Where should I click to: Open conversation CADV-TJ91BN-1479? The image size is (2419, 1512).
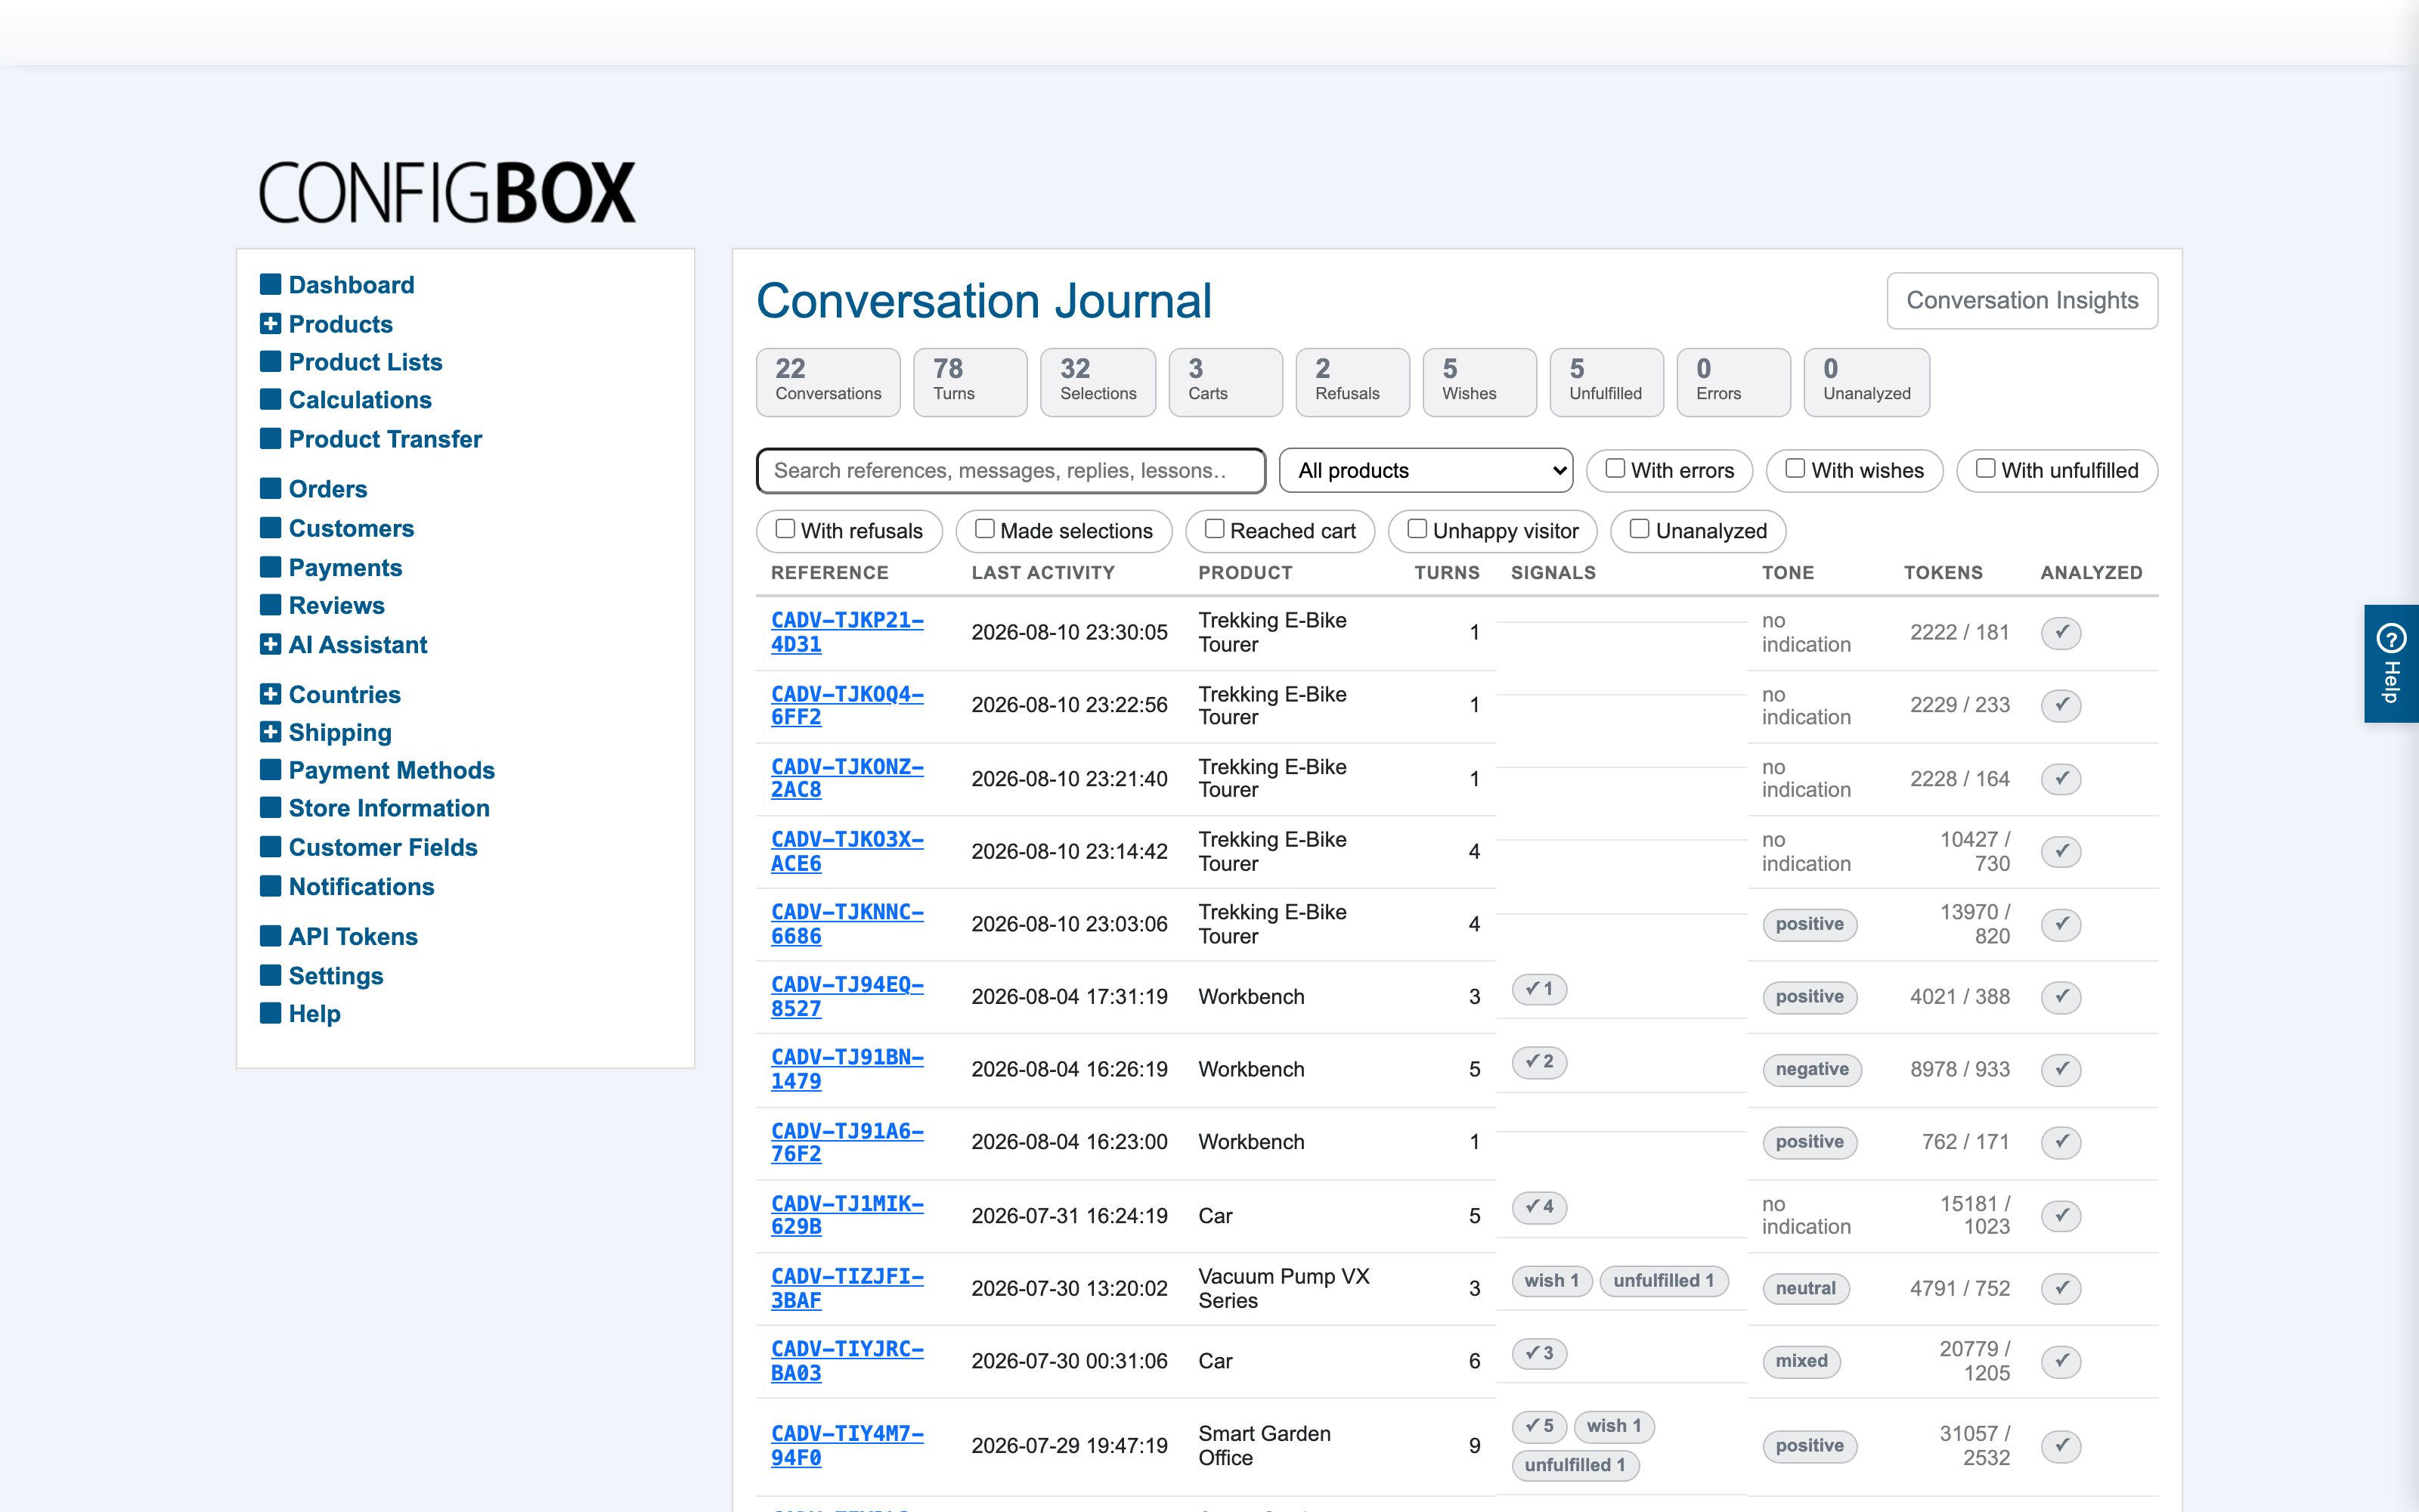point(847,1069)
